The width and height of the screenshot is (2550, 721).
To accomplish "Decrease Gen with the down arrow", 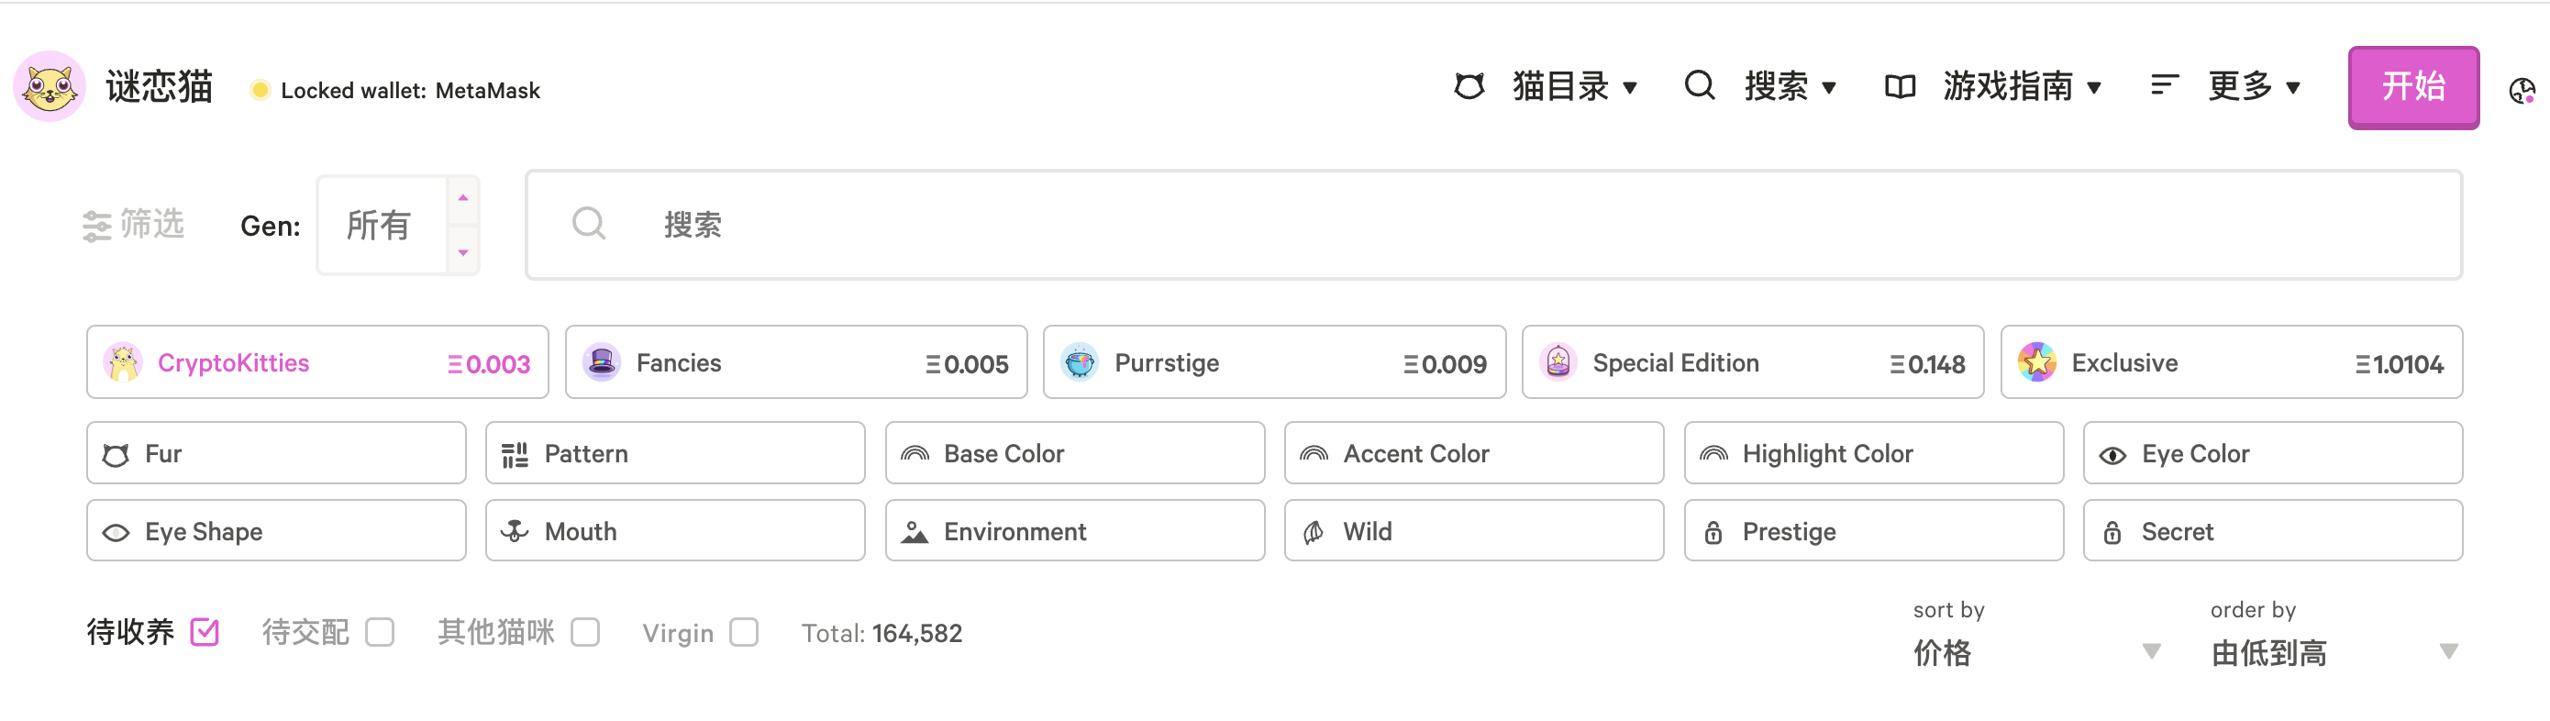I will (463, 252).
